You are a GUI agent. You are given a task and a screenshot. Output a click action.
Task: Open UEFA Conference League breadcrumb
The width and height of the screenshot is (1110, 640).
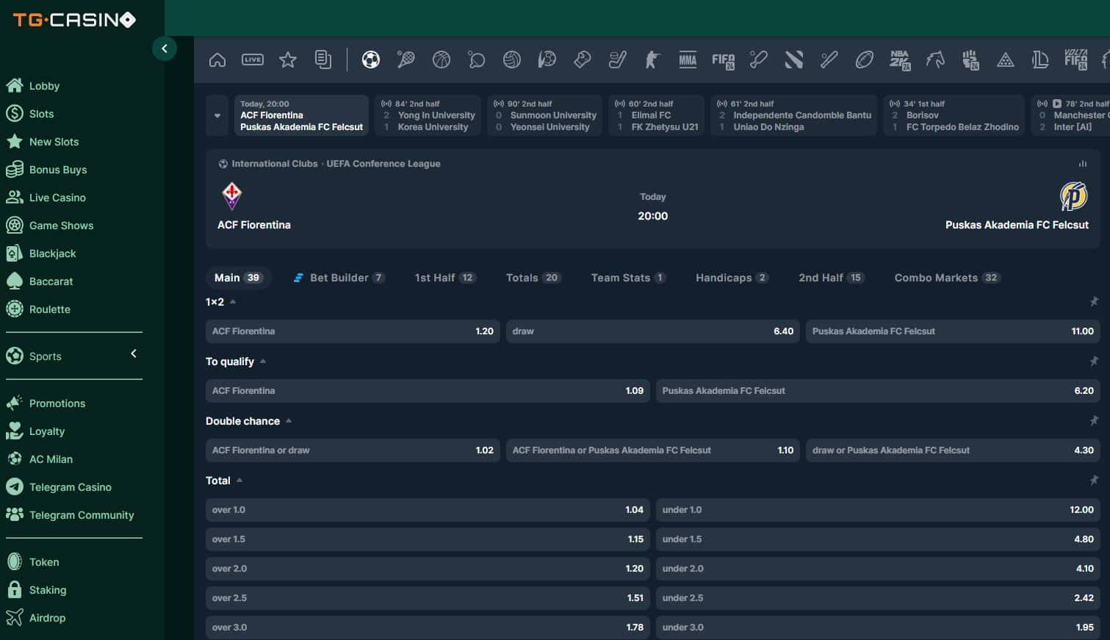[x=383, y=164]
